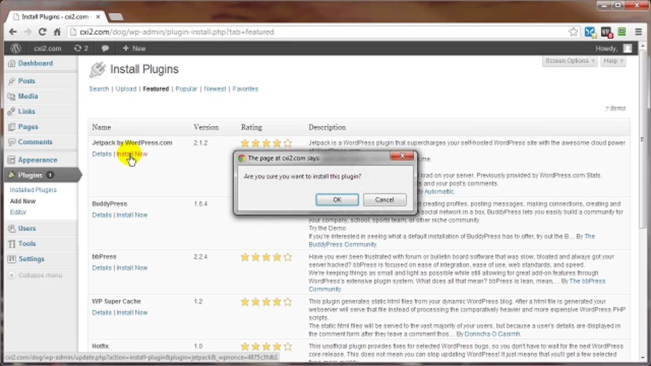Click the browser Home icon
651x366 pixels.
57,32
